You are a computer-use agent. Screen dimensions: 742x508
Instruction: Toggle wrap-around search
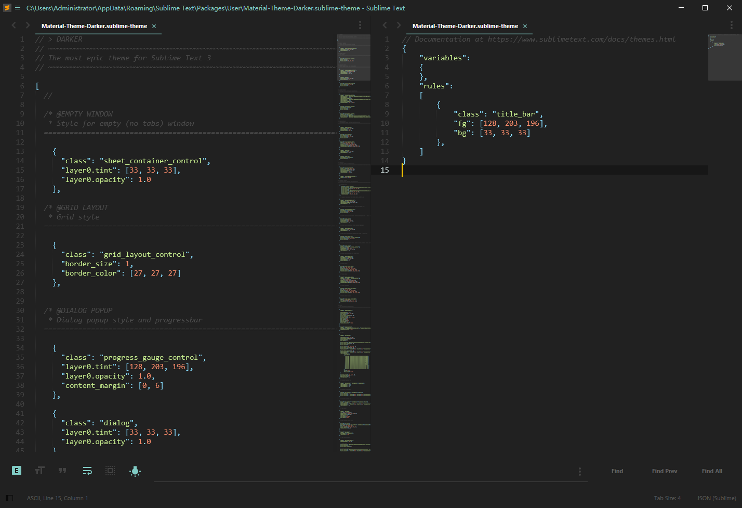click(x=87, y=471)
